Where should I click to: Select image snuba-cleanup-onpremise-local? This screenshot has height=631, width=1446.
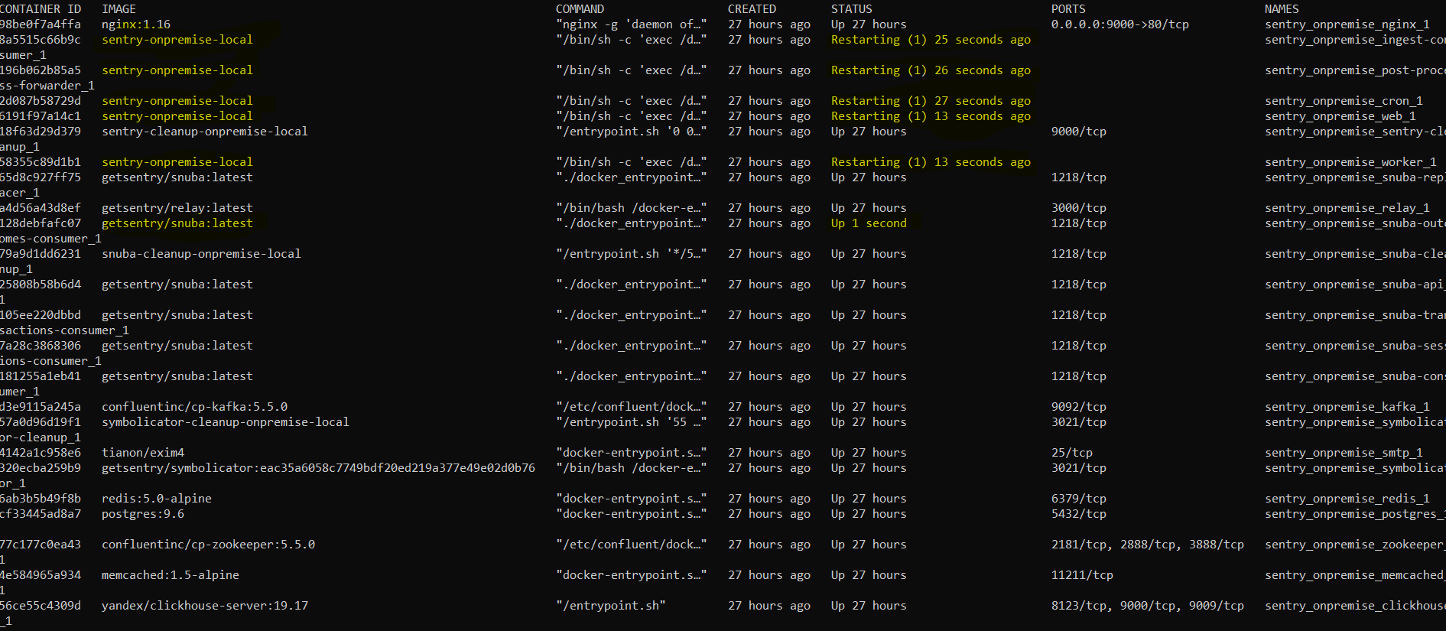(201, 254)
